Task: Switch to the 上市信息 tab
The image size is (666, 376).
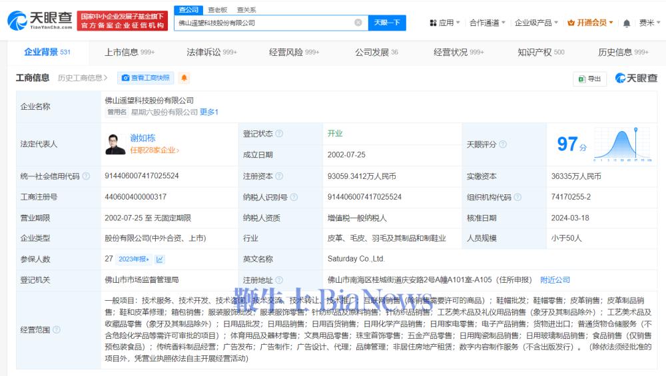Action: [x=130, y=52]
